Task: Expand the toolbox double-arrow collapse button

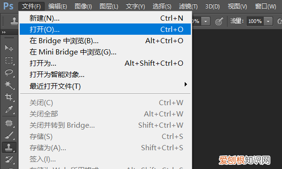Action: point(4,32)
